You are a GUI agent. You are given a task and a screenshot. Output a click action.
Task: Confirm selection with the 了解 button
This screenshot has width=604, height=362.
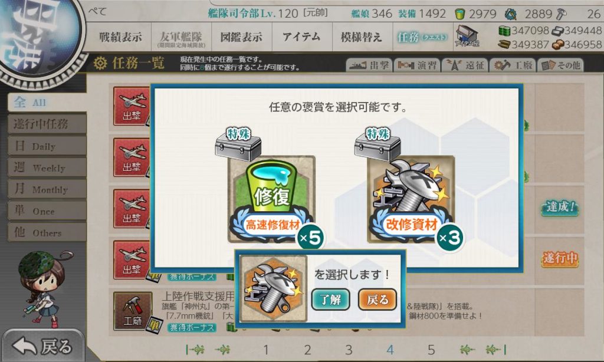coord(330,300)
